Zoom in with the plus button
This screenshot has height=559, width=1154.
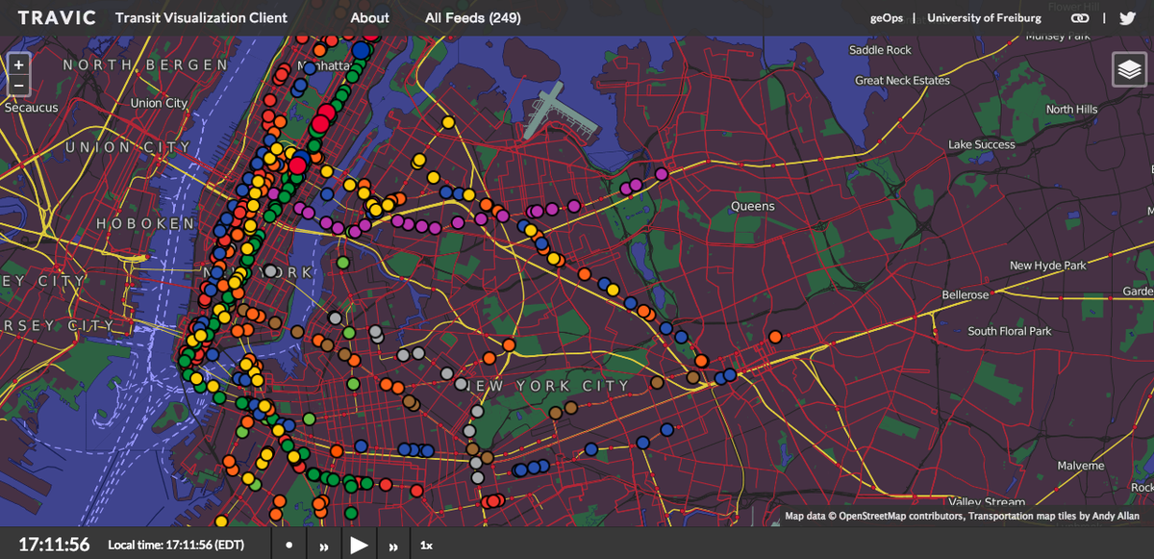click(18, 64)
